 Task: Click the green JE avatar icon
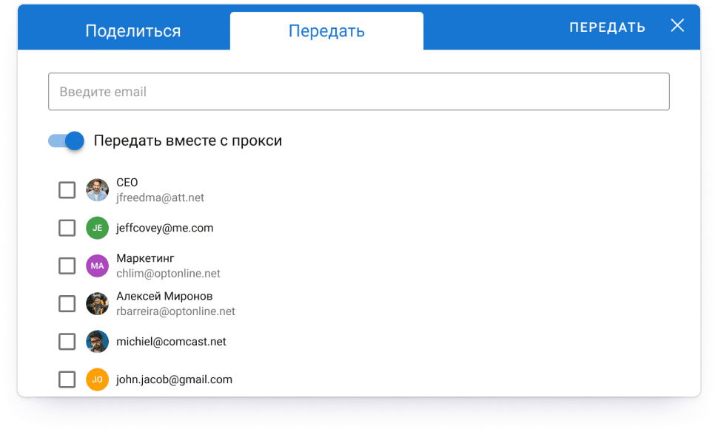(x=97, y=228)
